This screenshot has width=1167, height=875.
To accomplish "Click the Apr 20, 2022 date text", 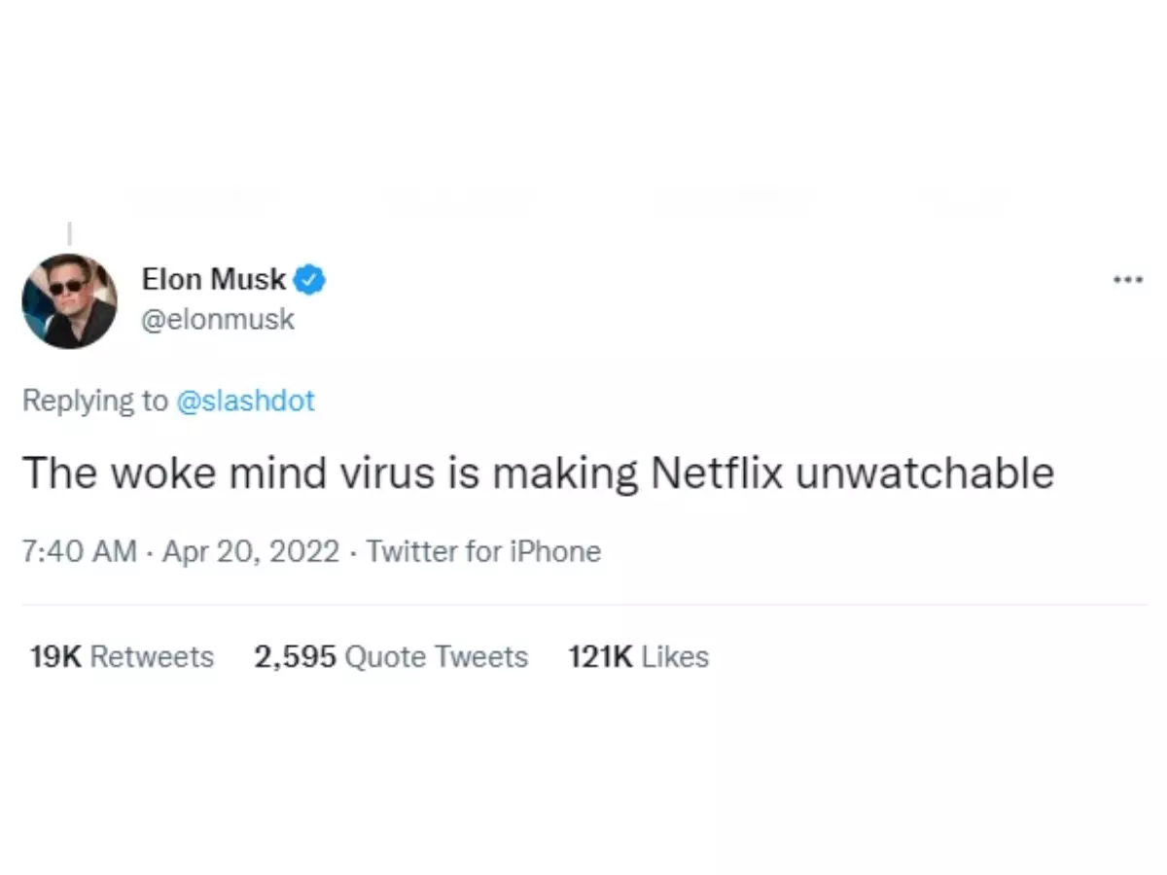I will coord(251,551).
